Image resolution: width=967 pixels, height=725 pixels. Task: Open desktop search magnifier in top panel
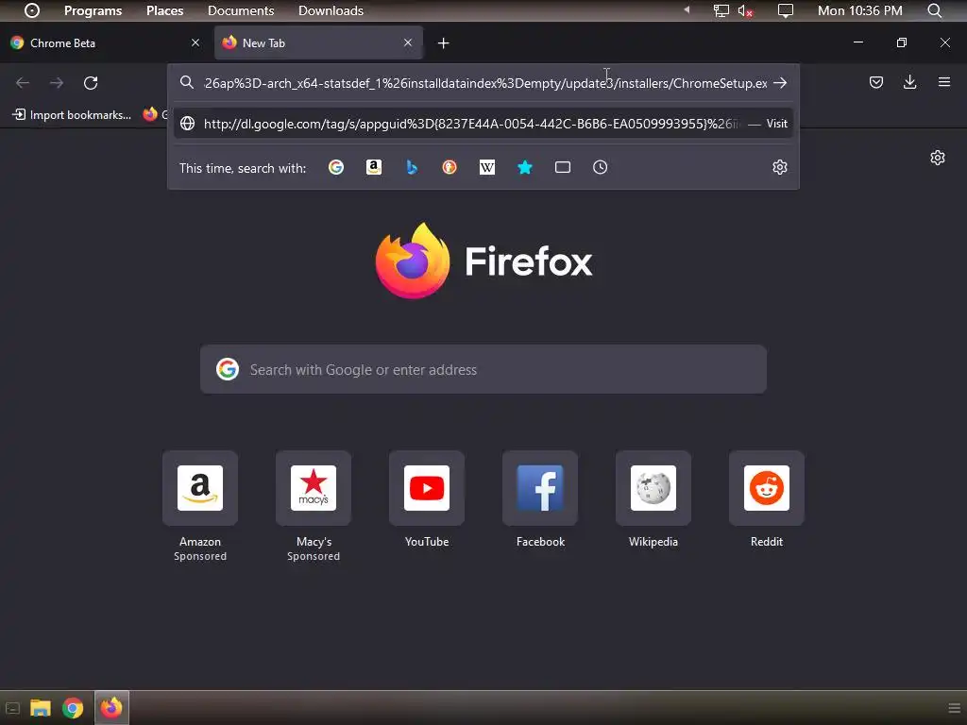[x=935, y=10]
